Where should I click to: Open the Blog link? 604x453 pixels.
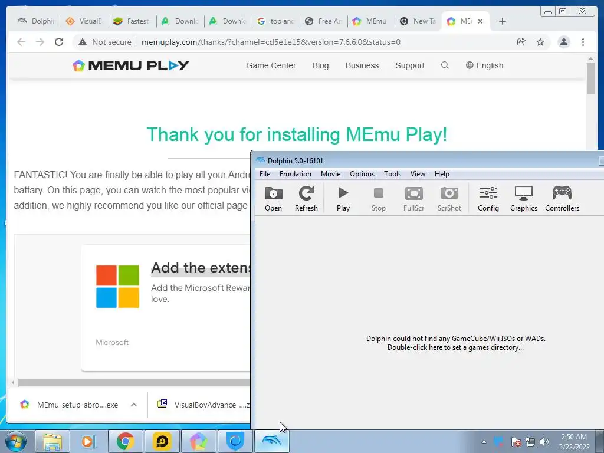click(x=320, y=65)
